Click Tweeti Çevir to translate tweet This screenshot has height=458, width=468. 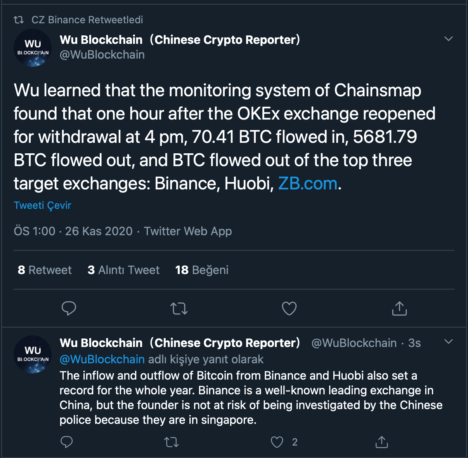pos(43,205)
